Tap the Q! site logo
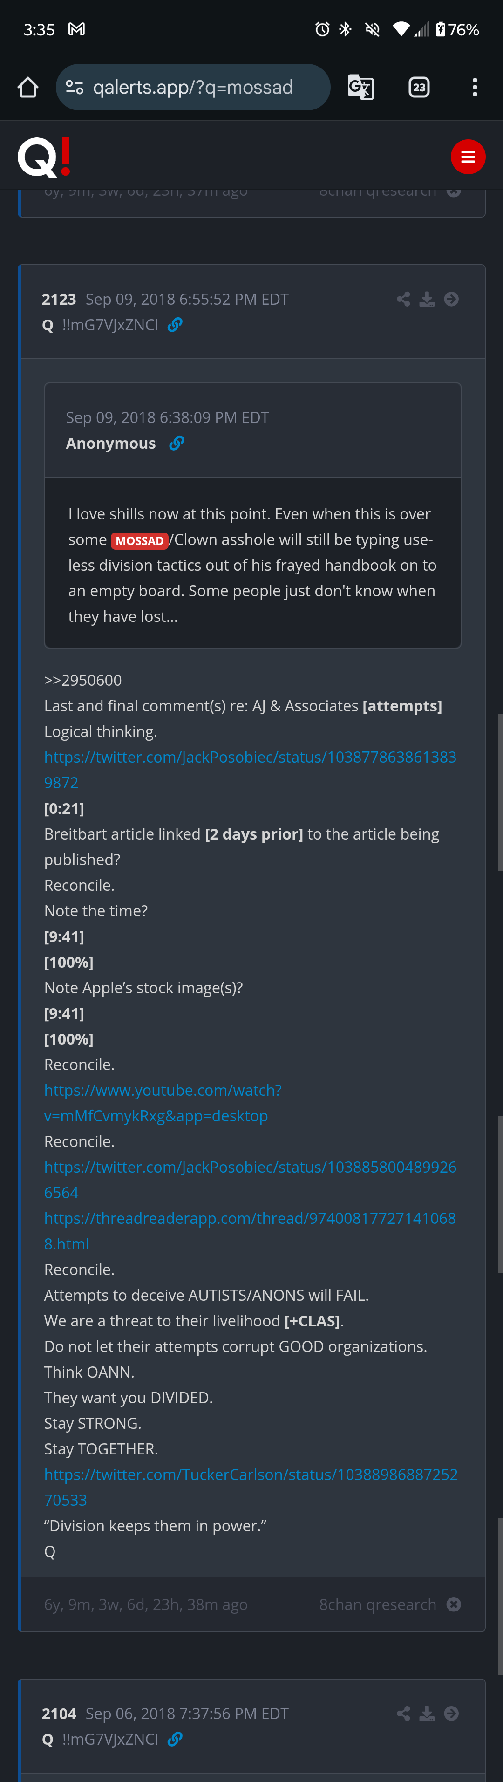This screenshot has width=503, height=1782. tap(44, 157)
